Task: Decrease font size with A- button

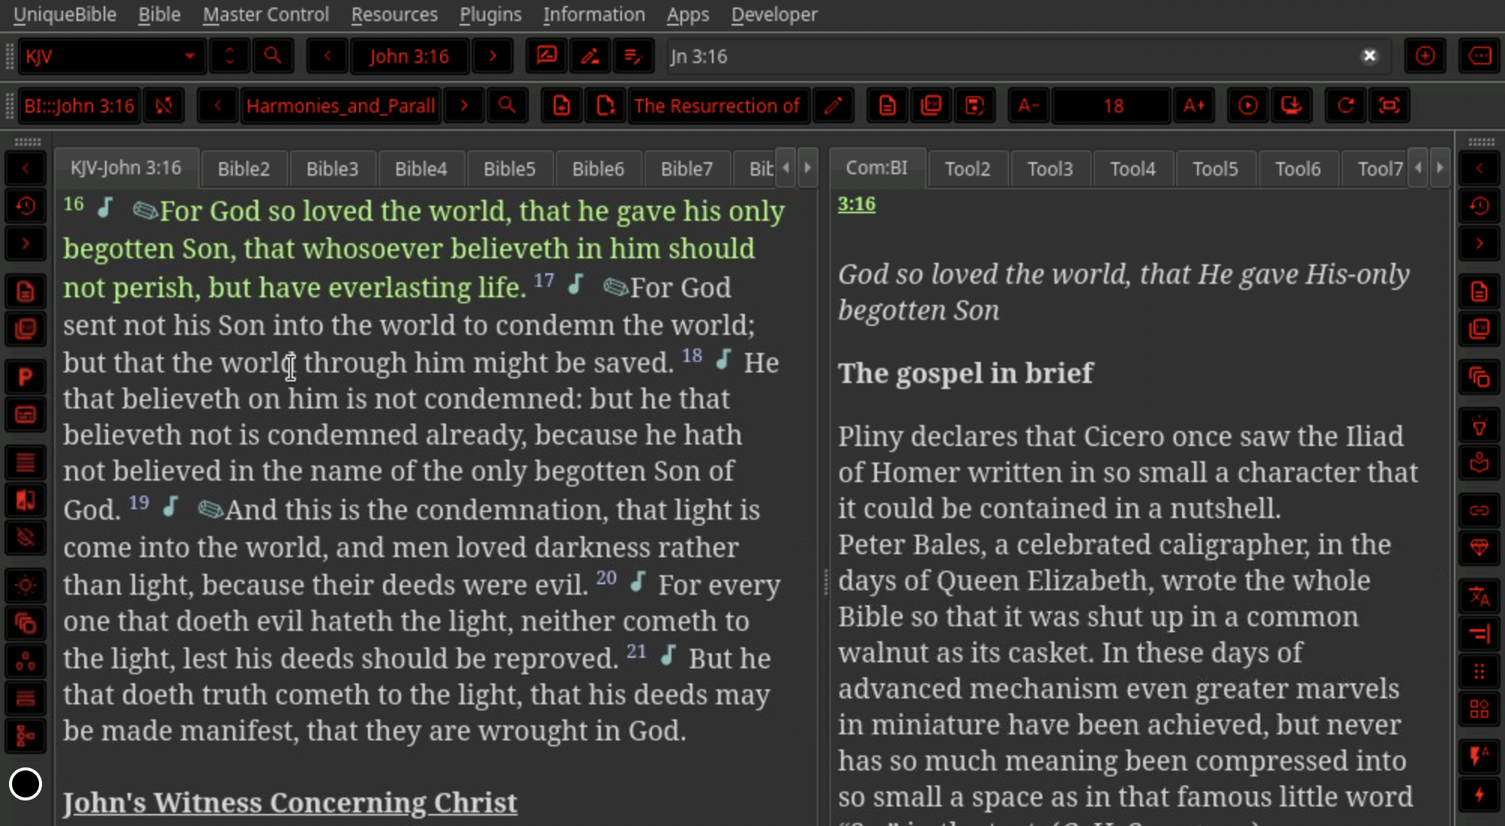Action: (1029, 106)
